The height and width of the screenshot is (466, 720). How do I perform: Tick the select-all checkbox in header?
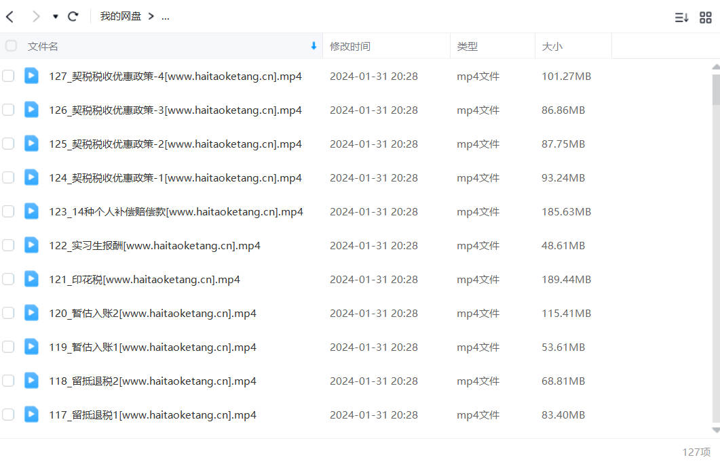coord(11,46)
